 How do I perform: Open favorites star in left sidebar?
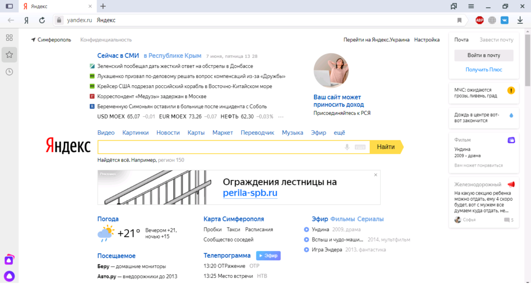coord(9,55)
